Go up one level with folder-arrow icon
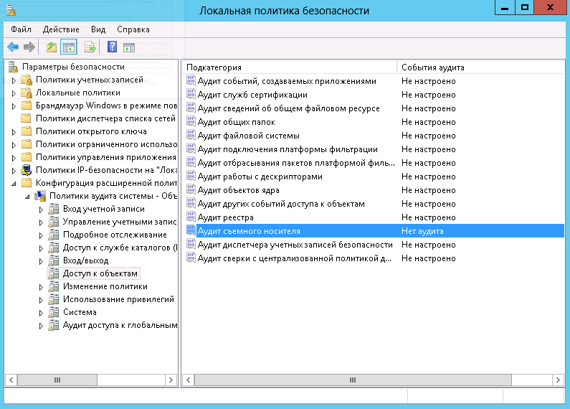 point(52,47)
